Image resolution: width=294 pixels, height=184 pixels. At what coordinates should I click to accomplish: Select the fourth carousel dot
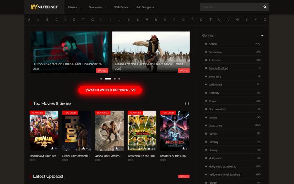pos(119,79)
